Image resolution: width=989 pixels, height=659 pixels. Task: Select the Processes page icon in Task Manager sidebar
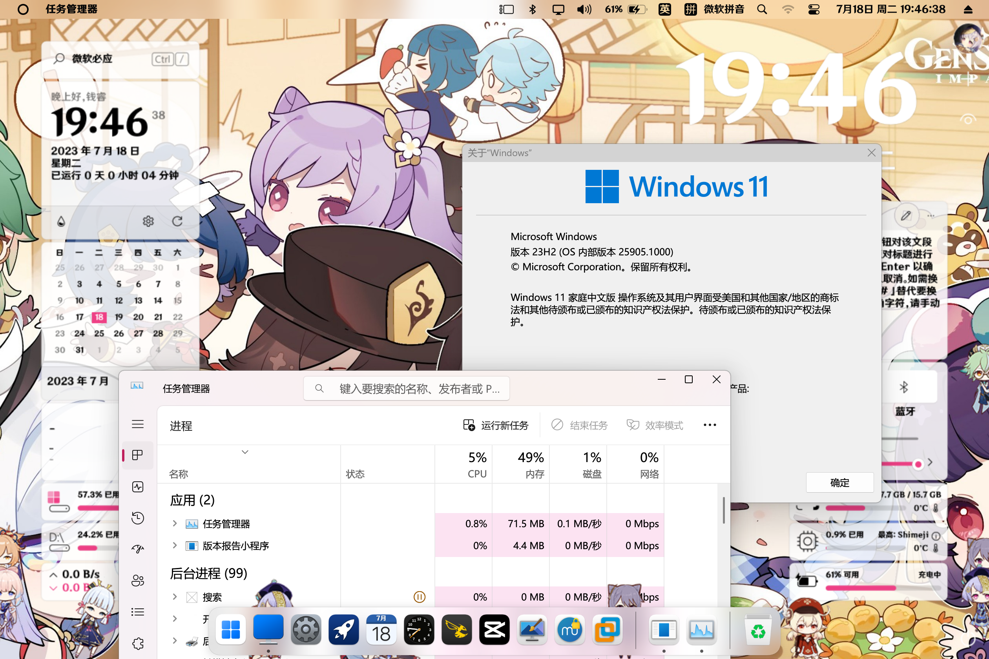137,455
